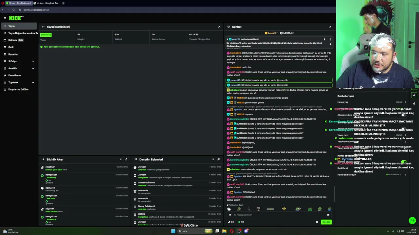The height and width of the screenshot is (235, 419).
Task: Click the chat identity badge icon
Action: coord(230,215)
